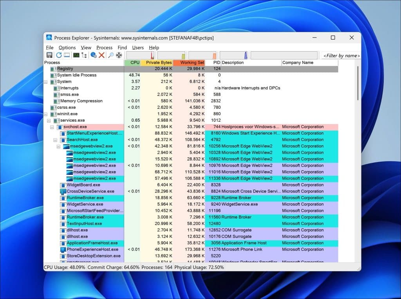Open the Properties dialog icon
Viewport: 401px width, 299px height.
pos(94,55)
